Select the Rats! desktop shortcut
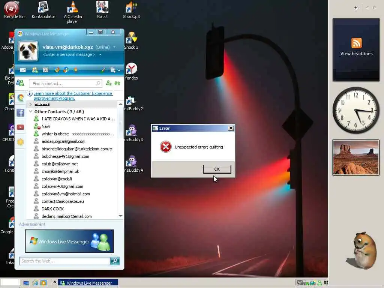Viewport: 384px width, 288px height. tap(102, 10)
